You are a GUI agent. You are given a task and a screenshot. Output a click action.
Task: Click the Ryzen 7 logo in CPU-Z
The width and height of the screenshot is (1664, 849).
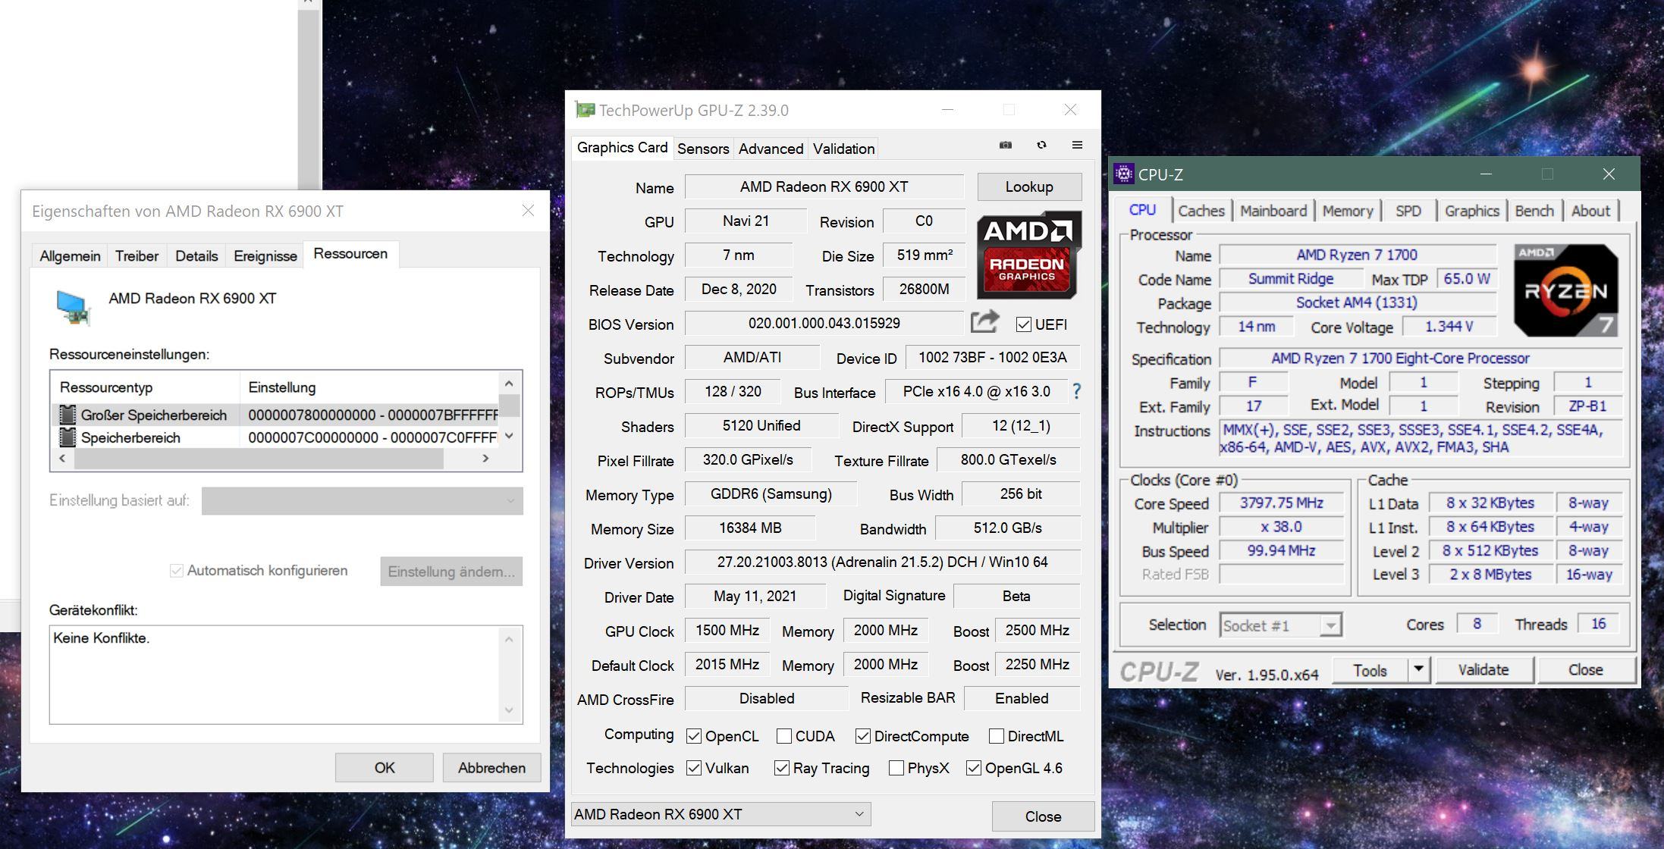click(1566, 290)
